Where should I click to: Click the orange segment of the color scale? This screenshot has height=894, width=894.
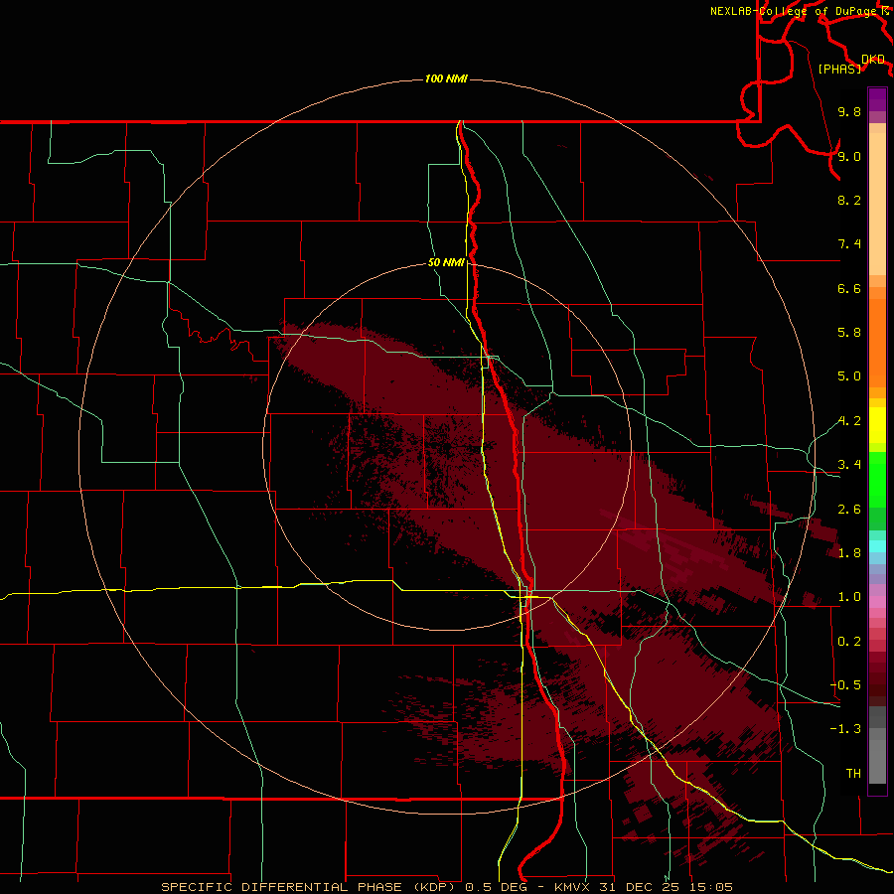click(877, 343)
